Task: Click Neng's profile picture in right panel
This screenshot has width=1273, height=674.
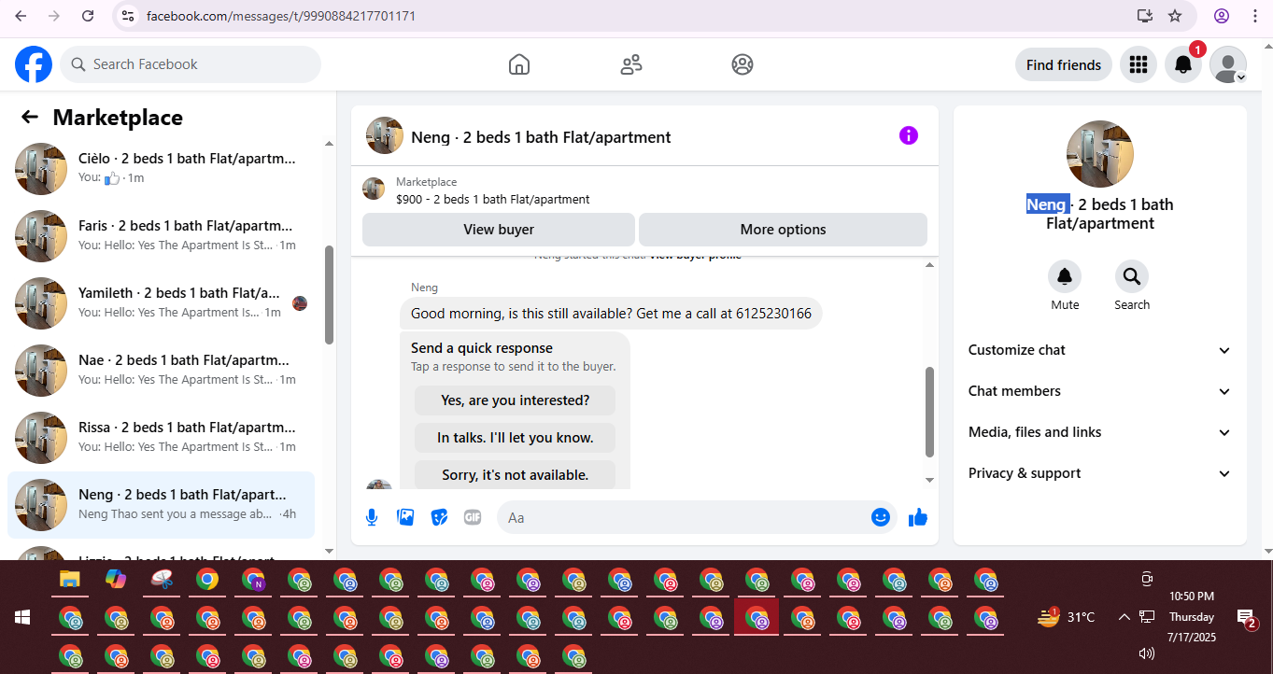Action: (x=1100, y=154)
